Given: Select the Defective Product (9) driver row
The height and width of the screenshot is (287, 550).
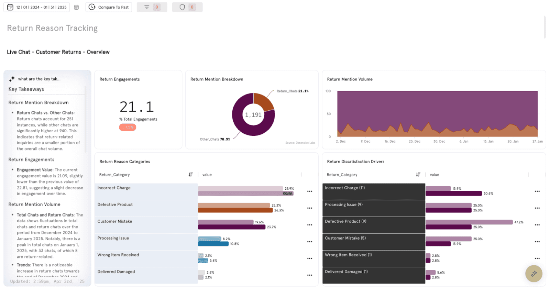Looking at the screenshot, I should tap(374, 225).
